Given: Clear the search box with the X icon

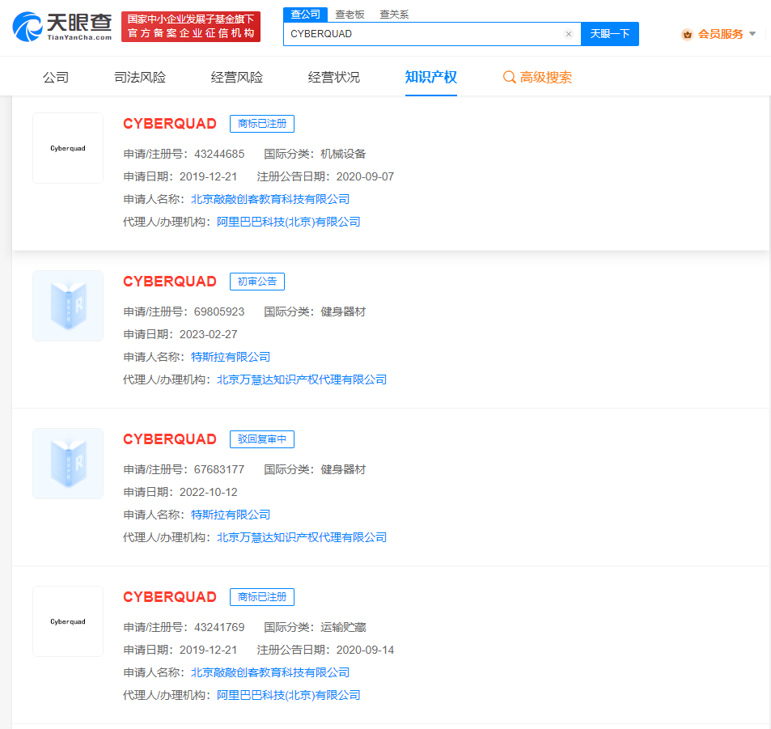Looking at the screenshot, I should click(569, 34).
